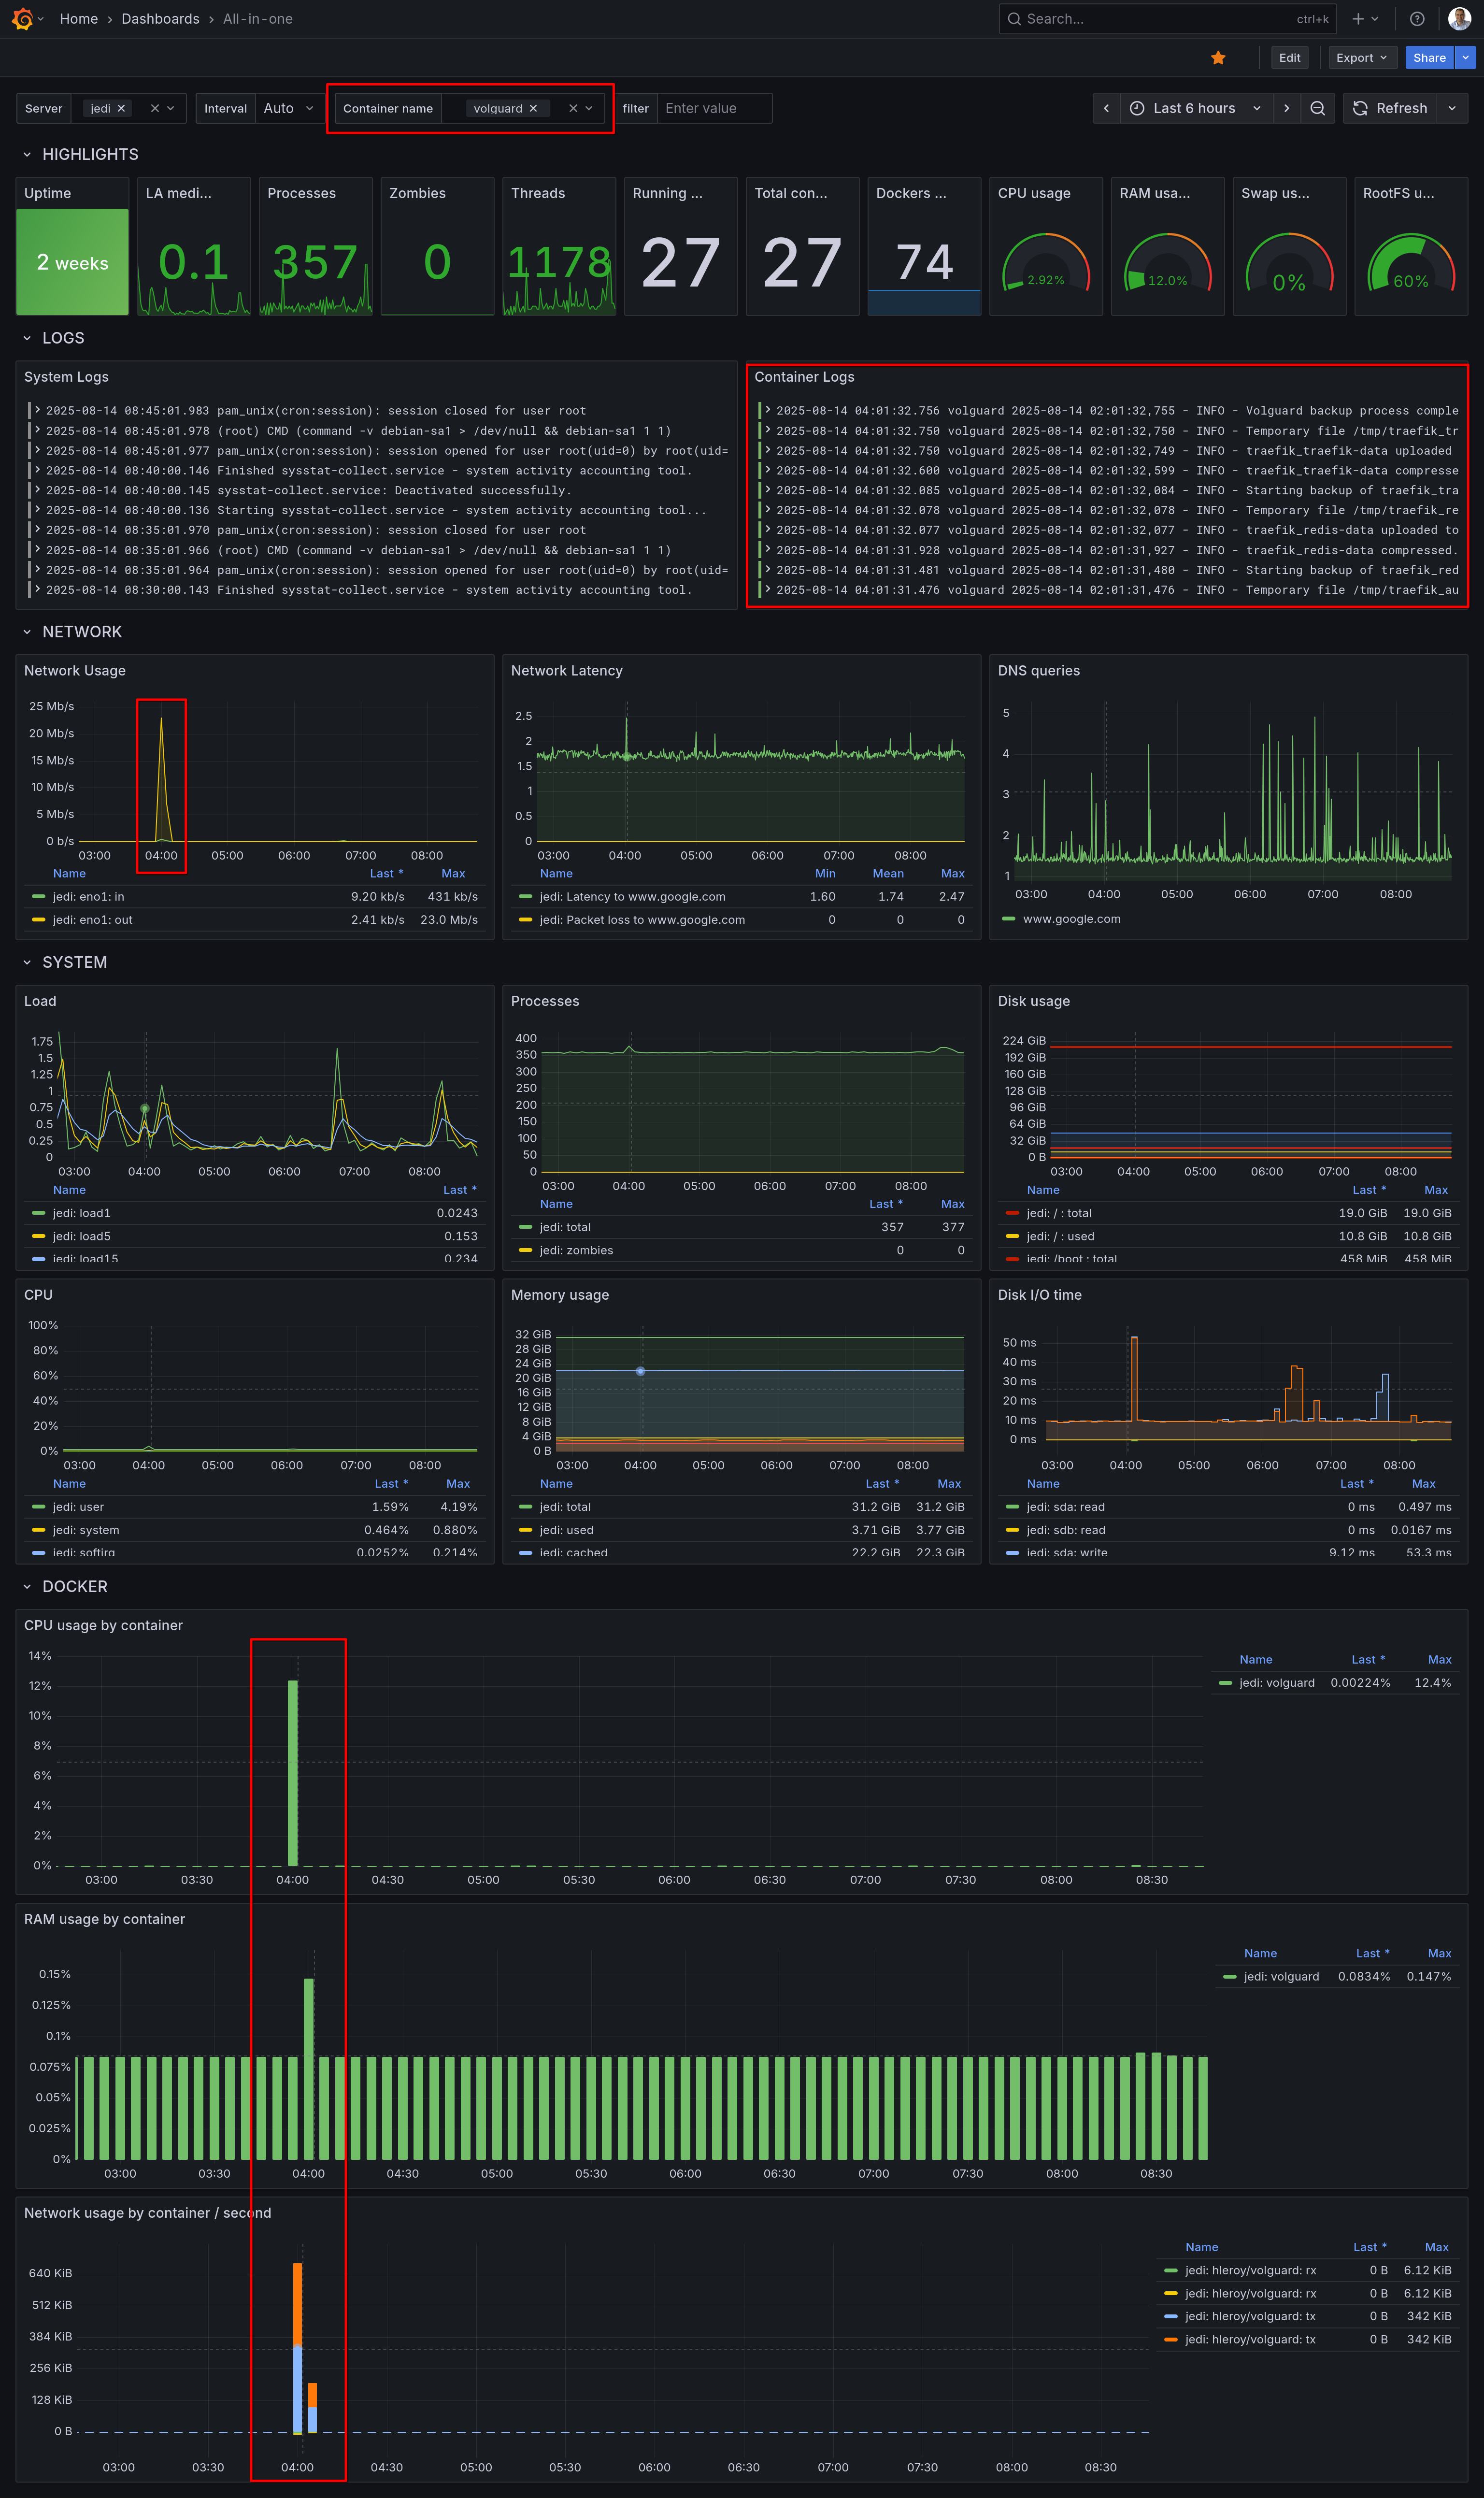Image resolution: width=1484 pixels, height=2499 pixels.
Task: Go to Dashboards in the breadcrumb
Action: pyautogui.click(x=160, y=19)
